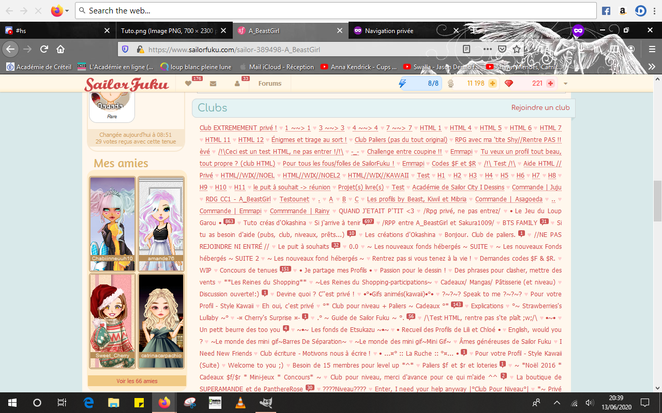
Task: Open the Forums menu item
Action: coord(270,84)
